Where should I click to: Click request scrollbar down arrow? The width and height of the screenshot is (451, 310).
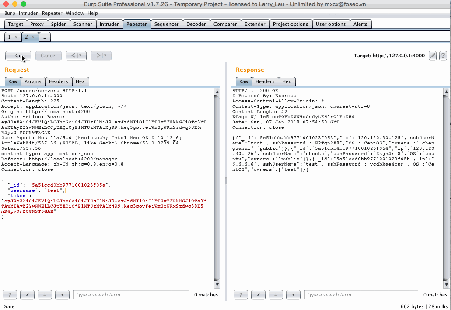[x=217, y=284]
